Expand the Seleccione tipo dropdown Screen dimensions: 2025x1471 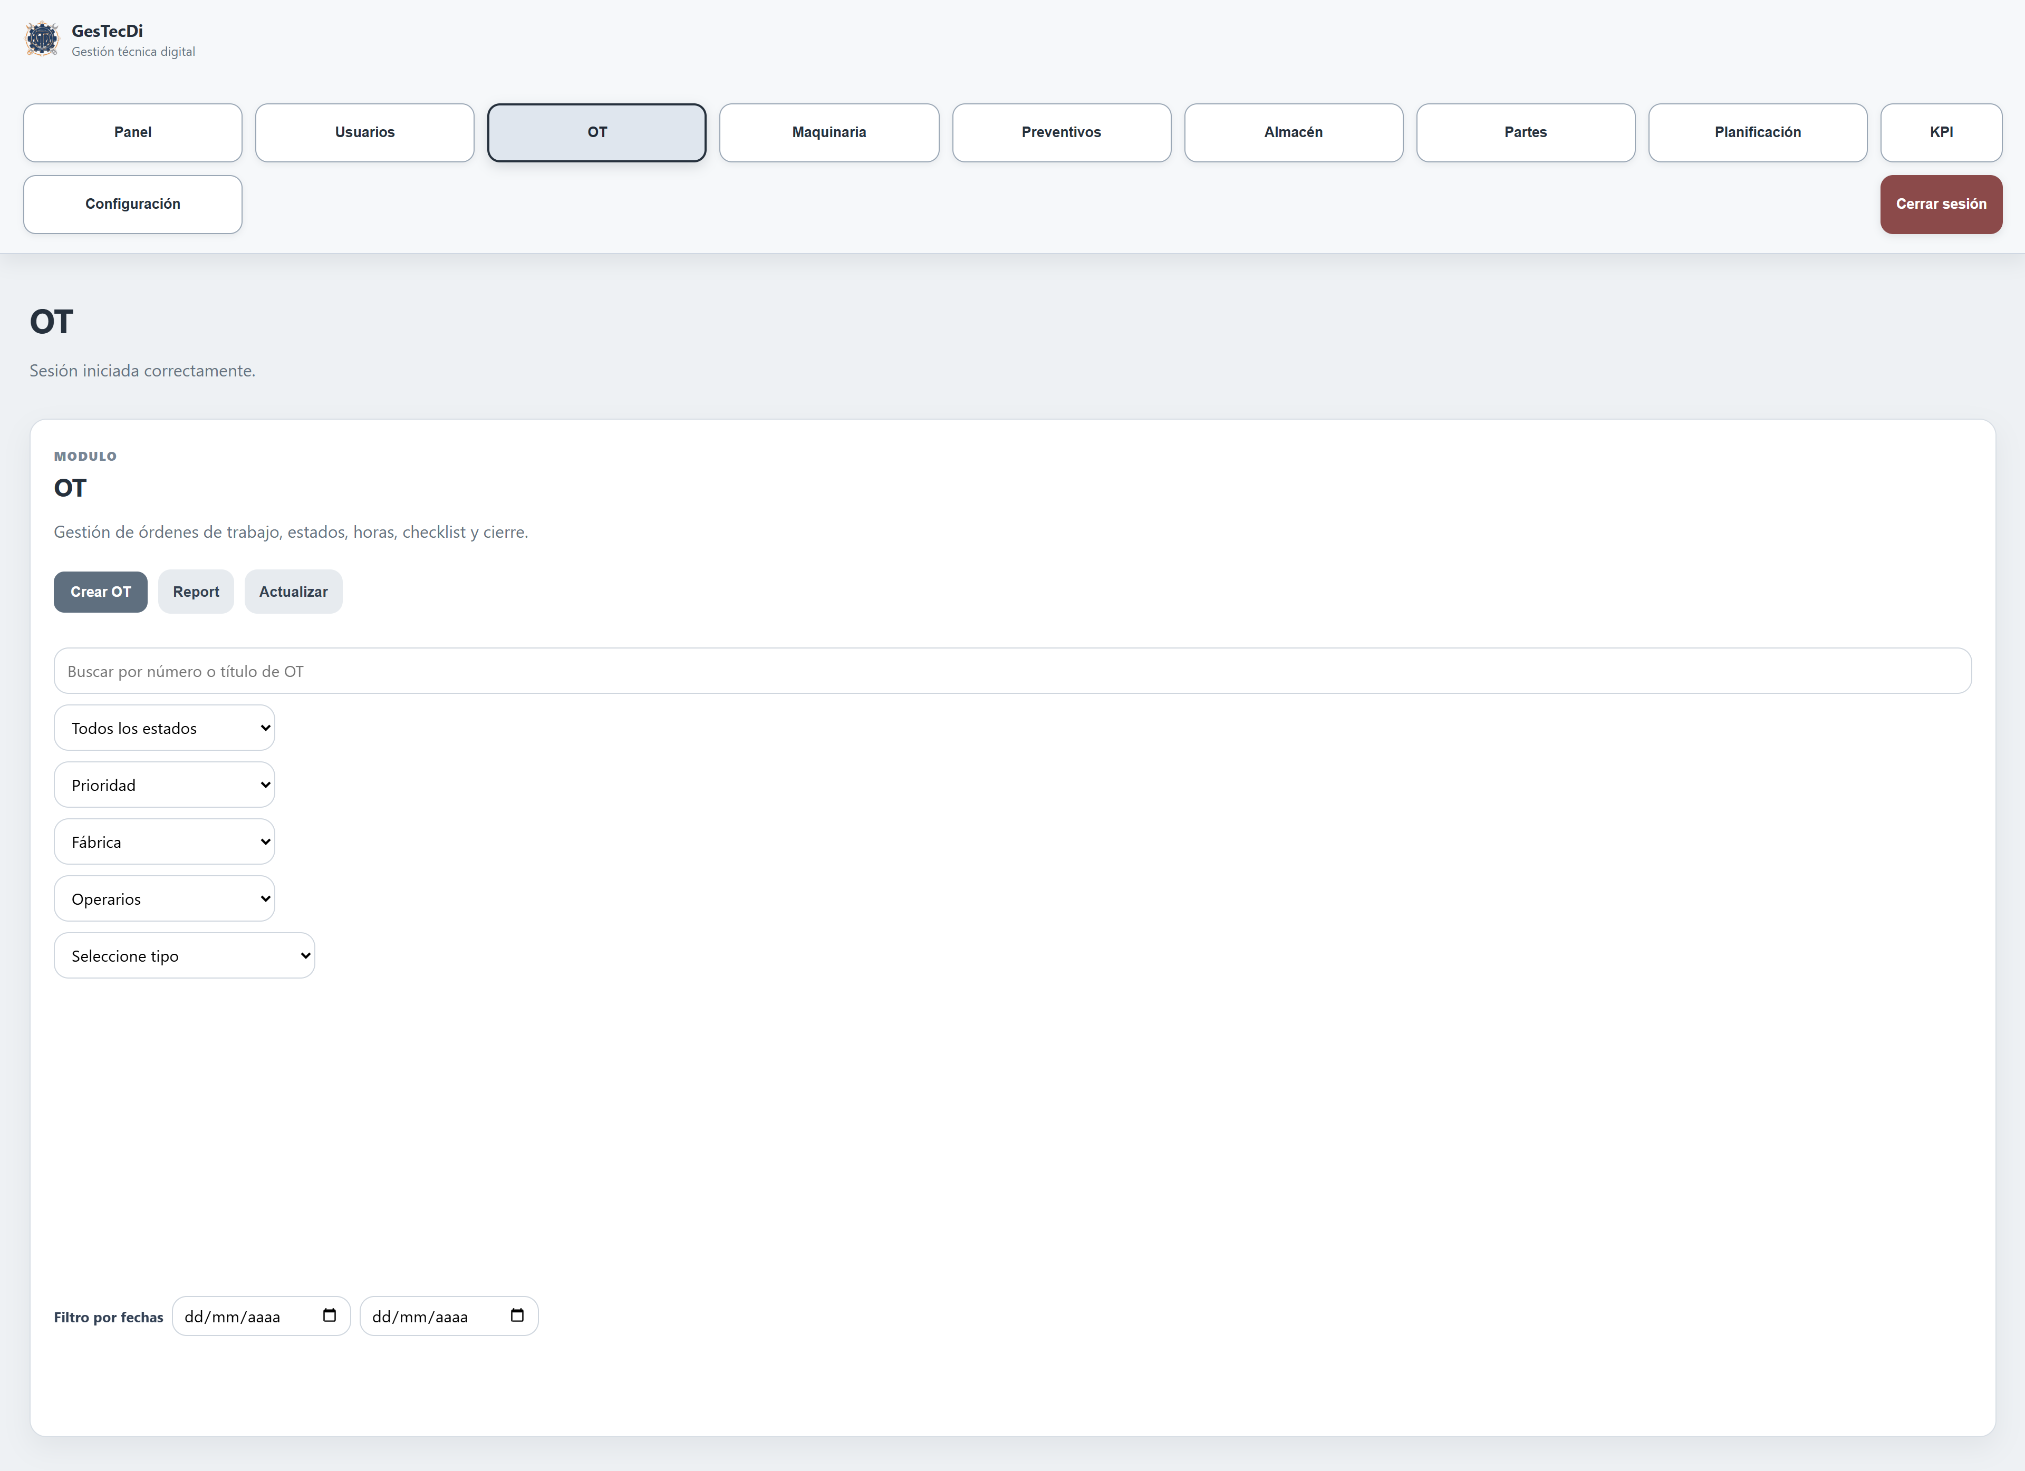(185, 956)
